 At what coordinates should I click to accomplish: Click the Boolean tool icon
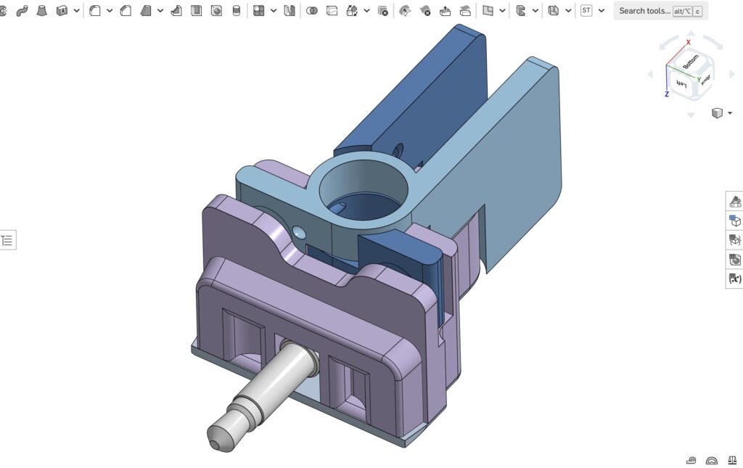(x=312, y=11)
